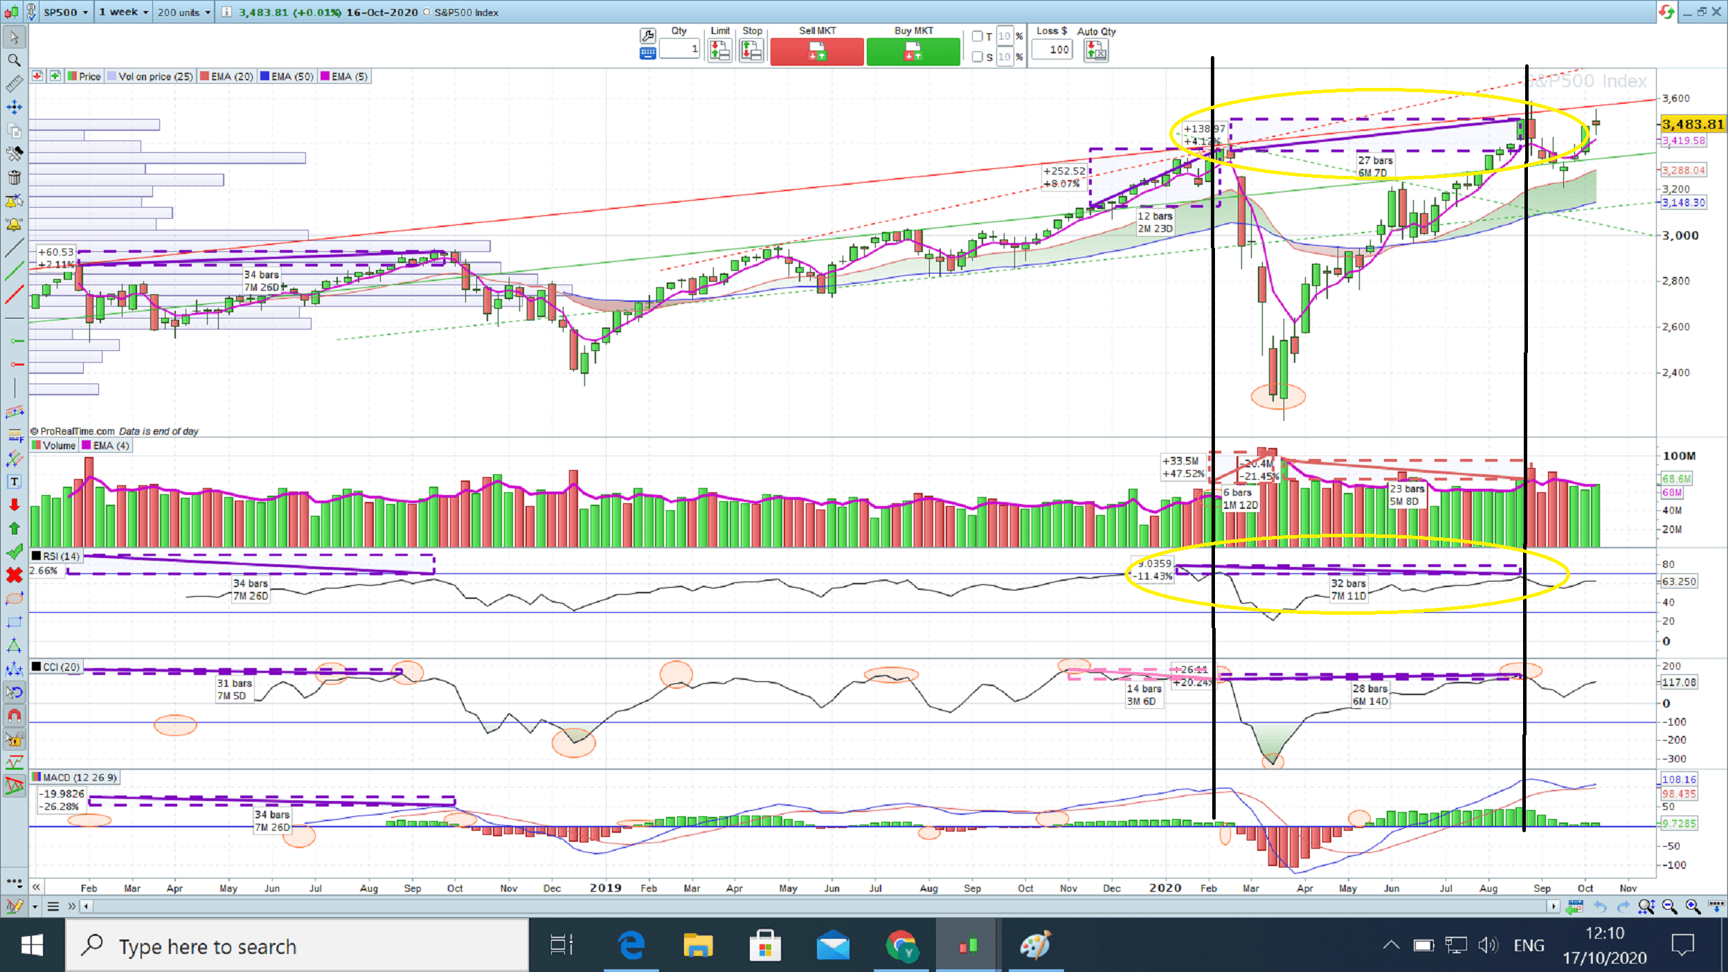Click the green add-indicator arrow button
The width and height of the screenshot is (1728, 972).
55,75
